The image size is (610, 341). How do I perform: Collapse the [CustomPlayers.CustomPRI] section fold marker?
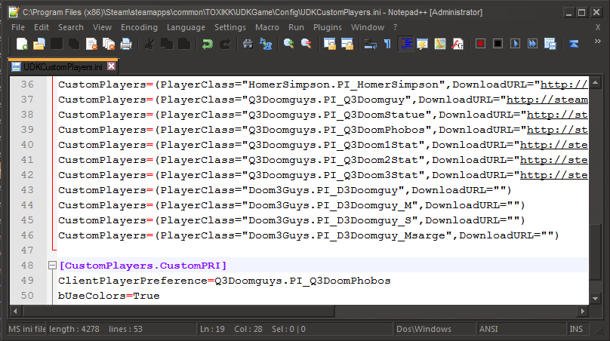tap(52, 265)
